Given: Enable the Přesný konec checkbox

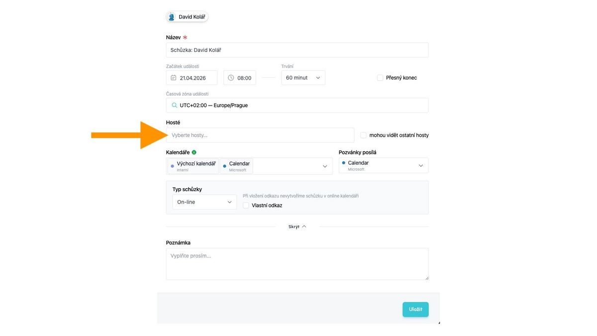Looking at the screenshot, I should (380, 78).
